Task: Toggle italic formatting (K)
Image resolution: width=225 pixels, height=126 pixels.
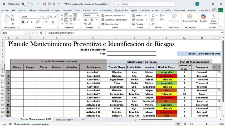Action: 27,22
